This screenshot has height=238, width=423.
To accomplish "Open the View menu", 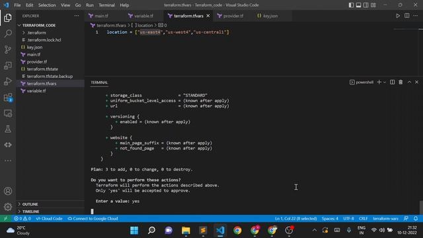I will (x=65, y=5).
